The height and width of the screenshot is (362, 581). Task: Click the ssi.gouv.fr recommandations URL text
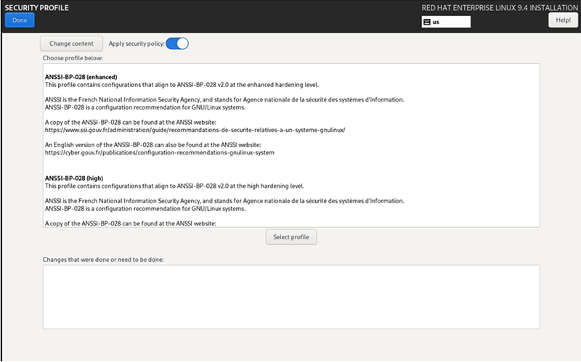(195, 130)
